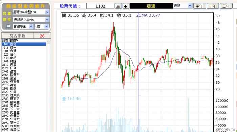Image resolution: width=237 pixels, height=132 pixels.
Task: Select 2892 第一金 in the stock list
Action: pos(24,123)
